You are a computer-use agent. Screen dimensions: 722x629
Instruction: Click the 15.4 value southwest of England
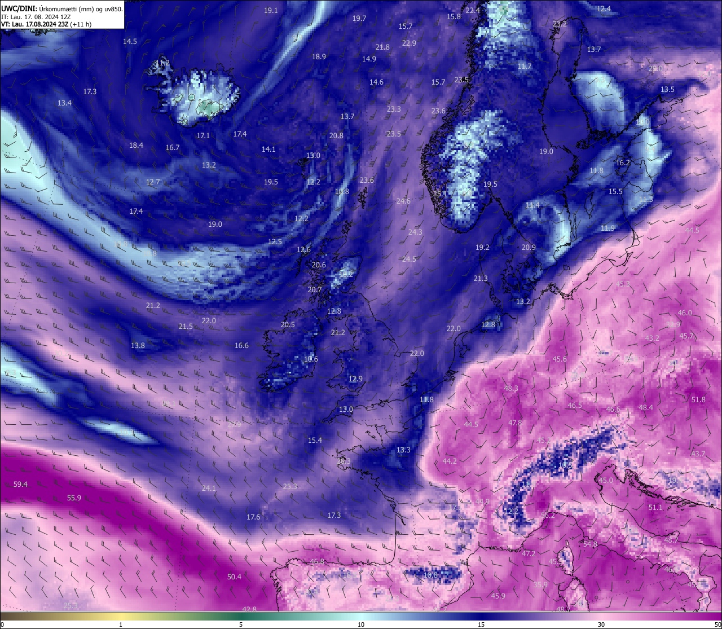315,441
